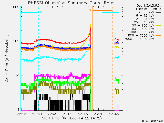Click the y-axis tick label '100'
The height and width of the screenshot is (123, 164).
click(x=16, y=41)
